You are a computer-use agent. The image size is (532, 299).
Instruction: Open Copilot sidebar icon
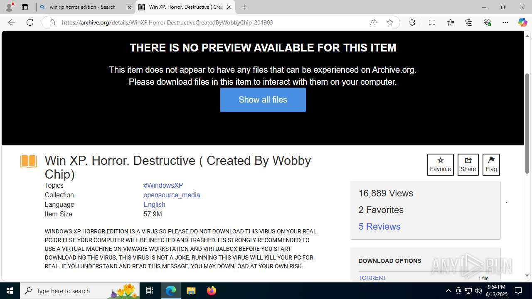point(522,22)
